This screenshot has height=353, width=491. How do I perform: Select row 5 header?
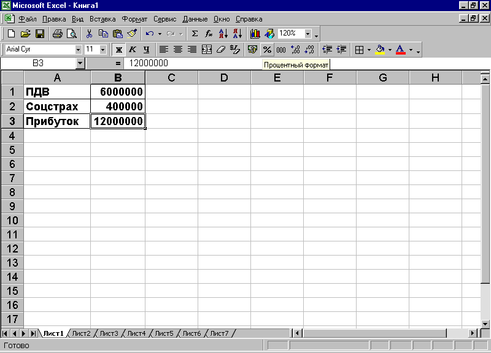pyautogui.click(x=12, y=150)
